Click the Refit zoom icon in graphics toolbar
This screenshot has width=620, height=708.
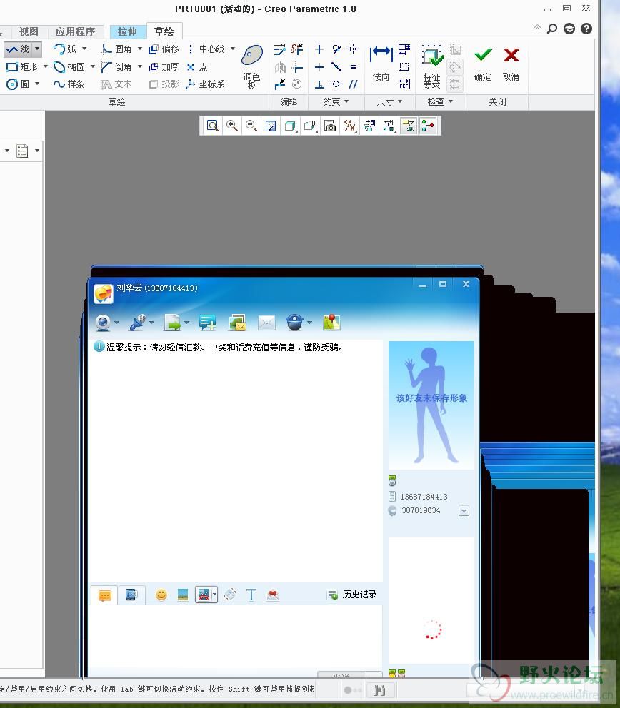pos(212,126)
